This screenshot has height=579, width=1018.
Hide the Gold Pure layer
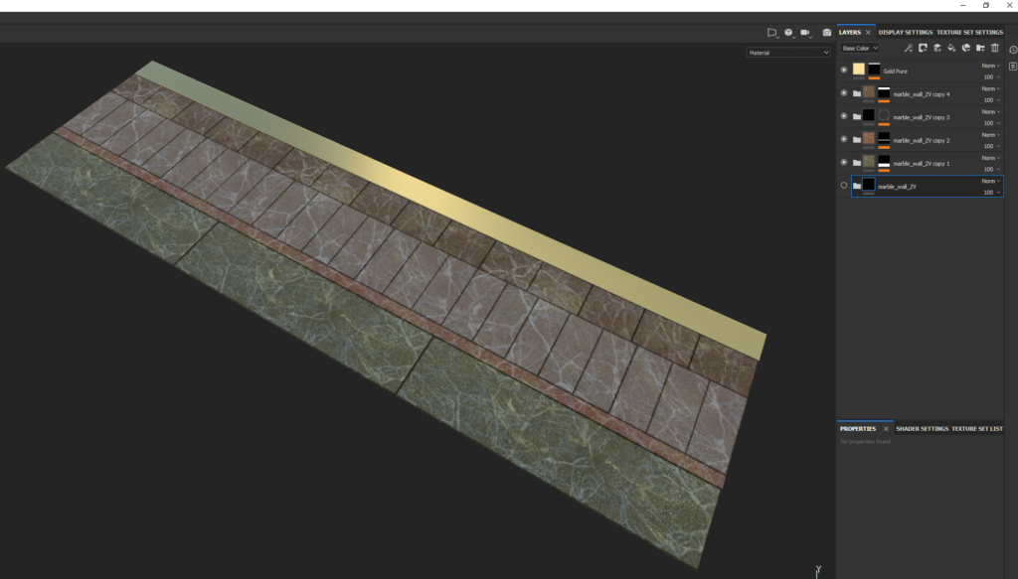tap(844, 71)
